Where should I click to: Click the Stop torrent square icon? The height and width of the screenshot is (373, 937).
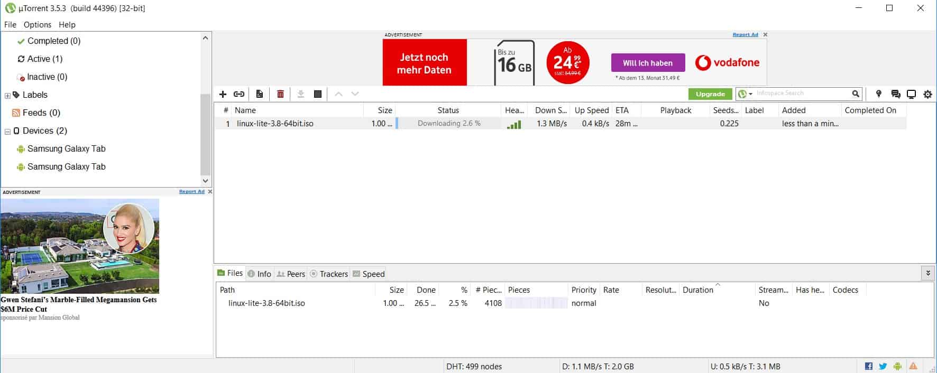pyautogui.click(x=317, y=94)
